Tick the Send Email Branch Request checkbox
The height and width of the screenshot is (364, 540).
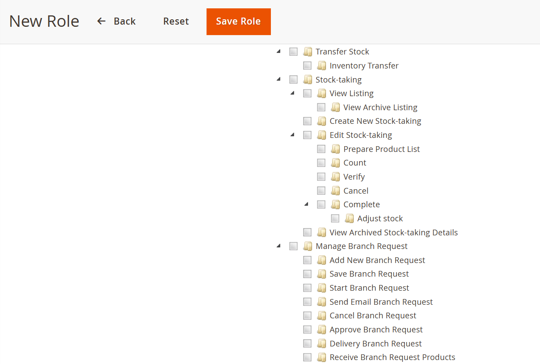pos(307,302)
